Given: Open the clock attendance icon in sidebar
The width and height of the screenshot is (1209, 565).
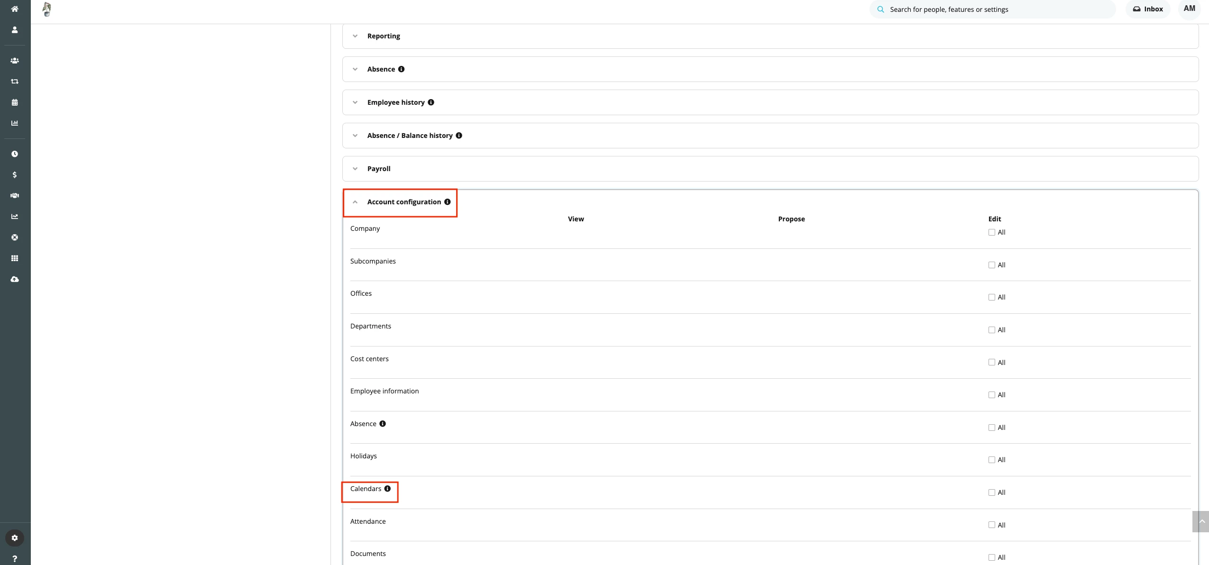Looking at the screenshot, I should 15,154.
